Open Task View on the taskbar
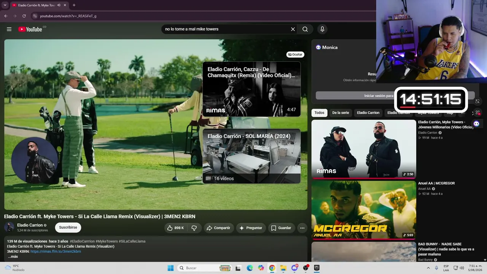487x274 pixels. [x=238, y=268]
